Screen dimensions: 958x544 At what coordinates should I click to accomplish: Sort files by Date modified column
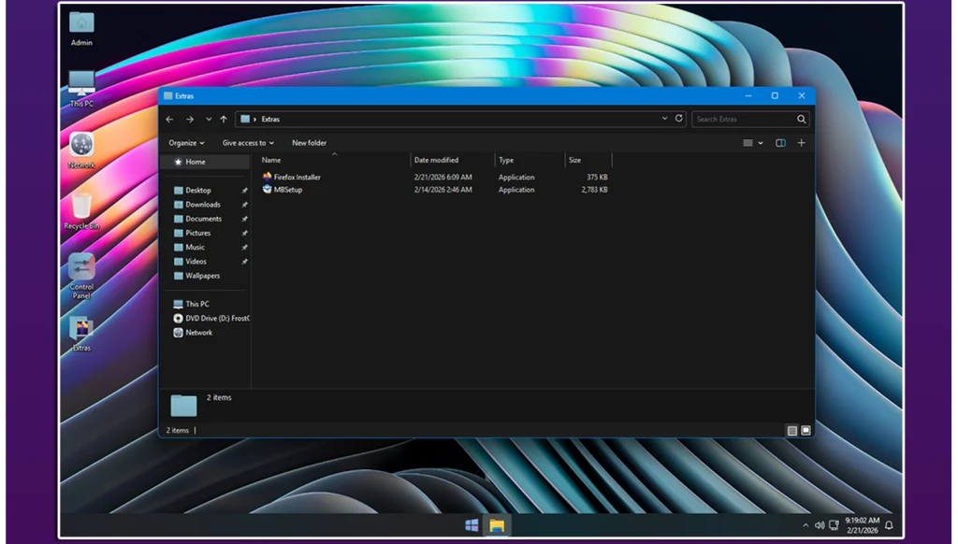tap(437, 161)
